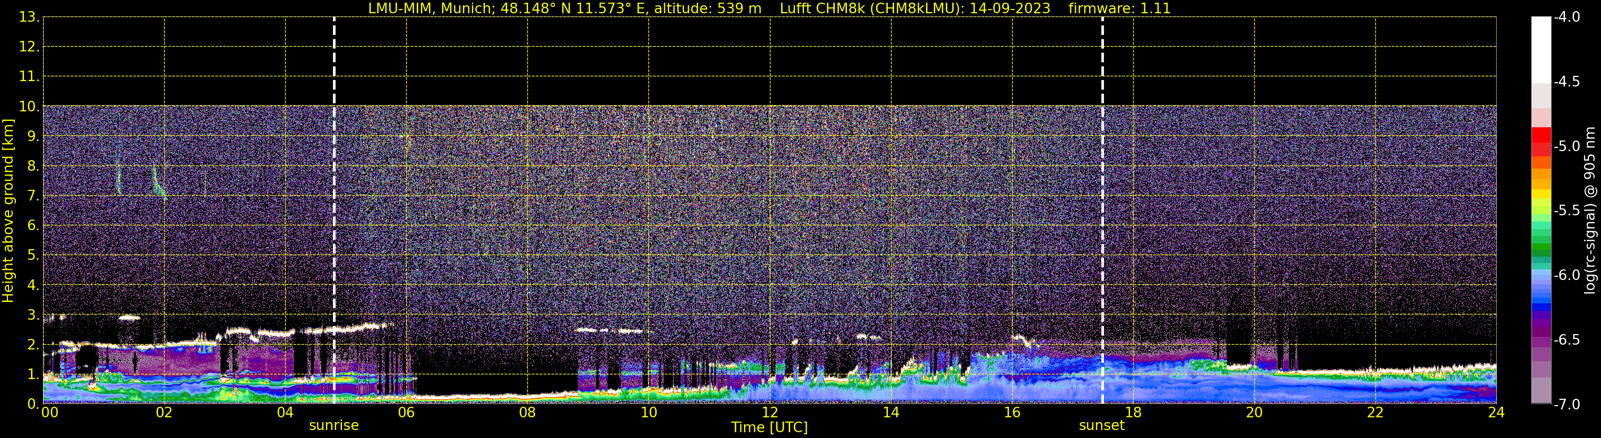Click the 'Height above ground [km]' axis label
The width and height of the screenshot is (1601, 438).
pyautogui.click(x=8, y=211)
